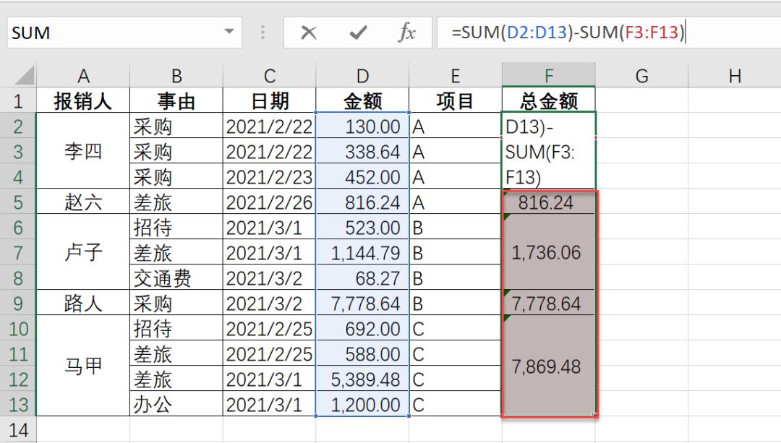Select cell F5 showing 816.24

pyautogui.click(x=548, y=202)
